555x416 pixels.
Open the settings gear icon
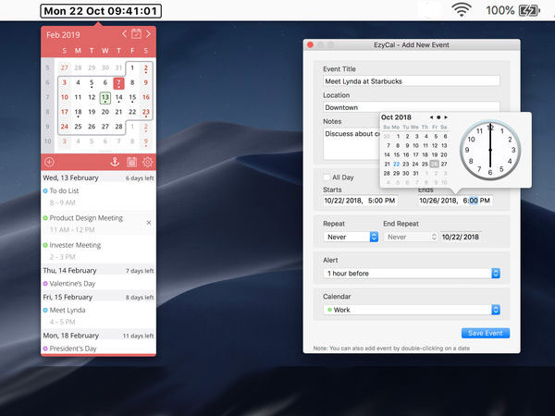click(x=147, y=162)
